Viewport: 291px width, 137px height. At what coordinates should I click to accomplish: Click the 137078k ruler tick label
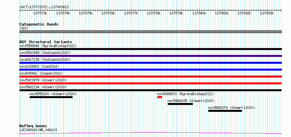[154, 13]
